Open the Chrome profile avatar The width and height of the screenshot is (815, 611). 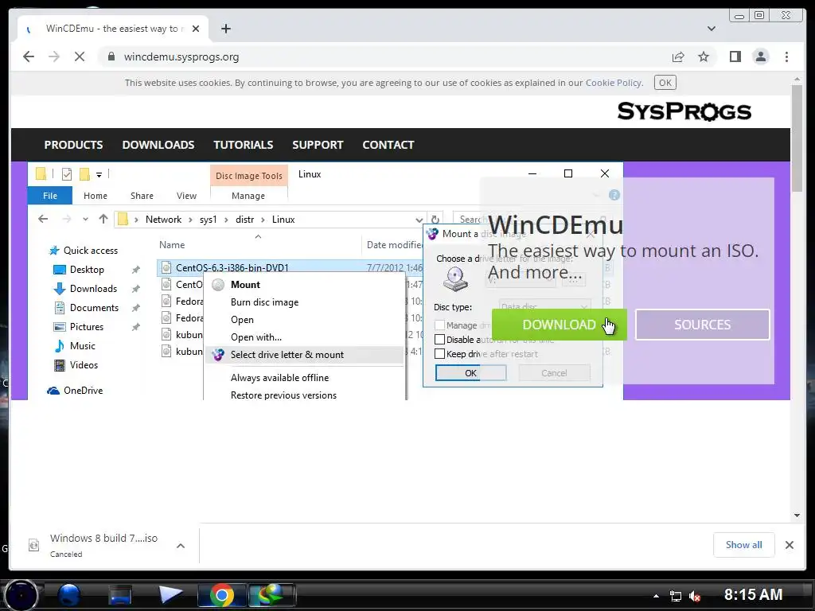click(x=760, y=56)
